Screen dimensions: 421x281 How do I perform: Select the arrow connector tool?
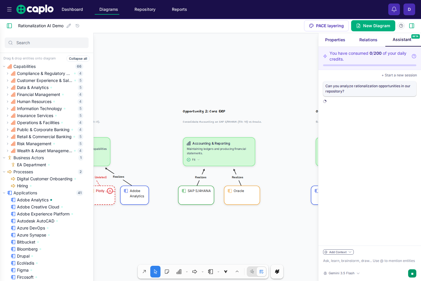point(144,272)
